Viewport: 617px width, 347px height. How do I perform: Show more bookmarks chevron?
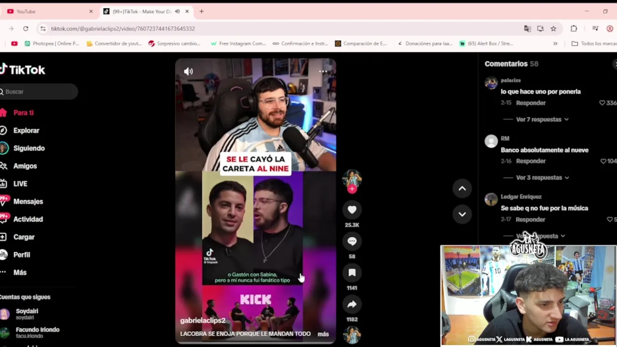(555, 43)
